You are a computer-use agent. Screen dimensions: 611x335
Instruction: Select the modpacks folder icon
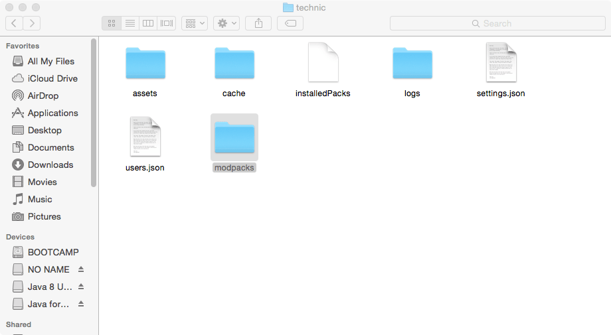[x=234, y=137]
